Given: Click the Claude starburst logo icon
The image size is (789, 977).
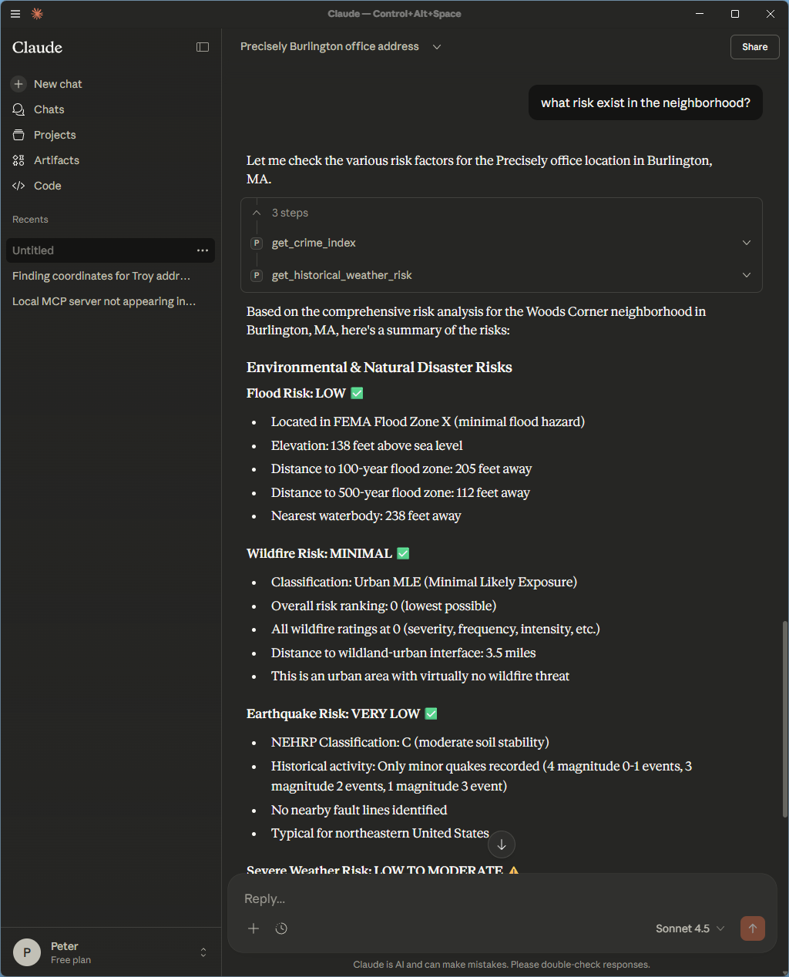Looking at the screenshot, I should pos(37,14).
